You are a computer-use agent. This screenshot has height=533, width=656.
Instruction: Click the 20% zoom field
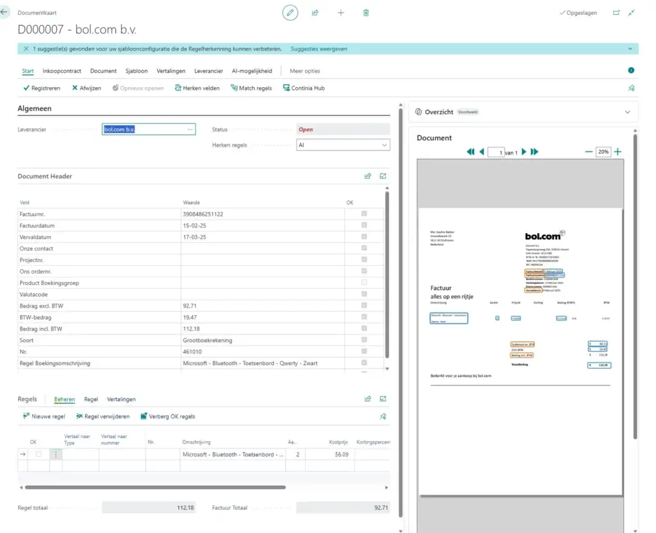point(603,152)
